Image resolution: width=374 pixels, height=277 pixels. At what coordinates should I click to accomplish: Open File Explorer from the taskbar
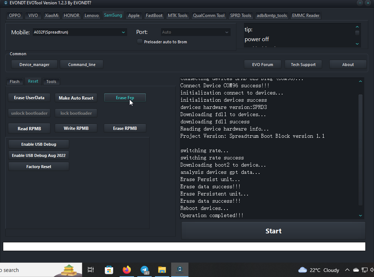click(x=162, y=270)
